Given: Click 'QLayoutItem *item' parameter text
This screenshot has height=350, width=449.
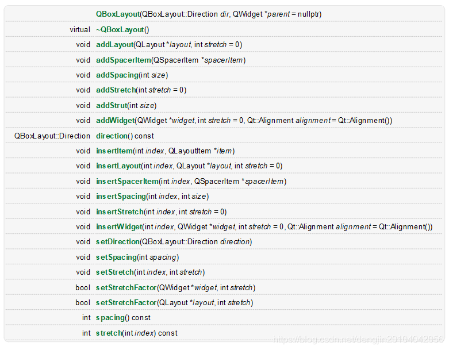Looking at the screenshot, I should click(200, 151).
